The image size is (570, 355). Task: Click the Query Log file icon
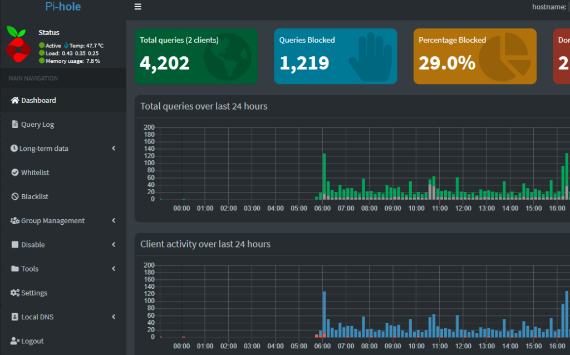click(15, 125)
